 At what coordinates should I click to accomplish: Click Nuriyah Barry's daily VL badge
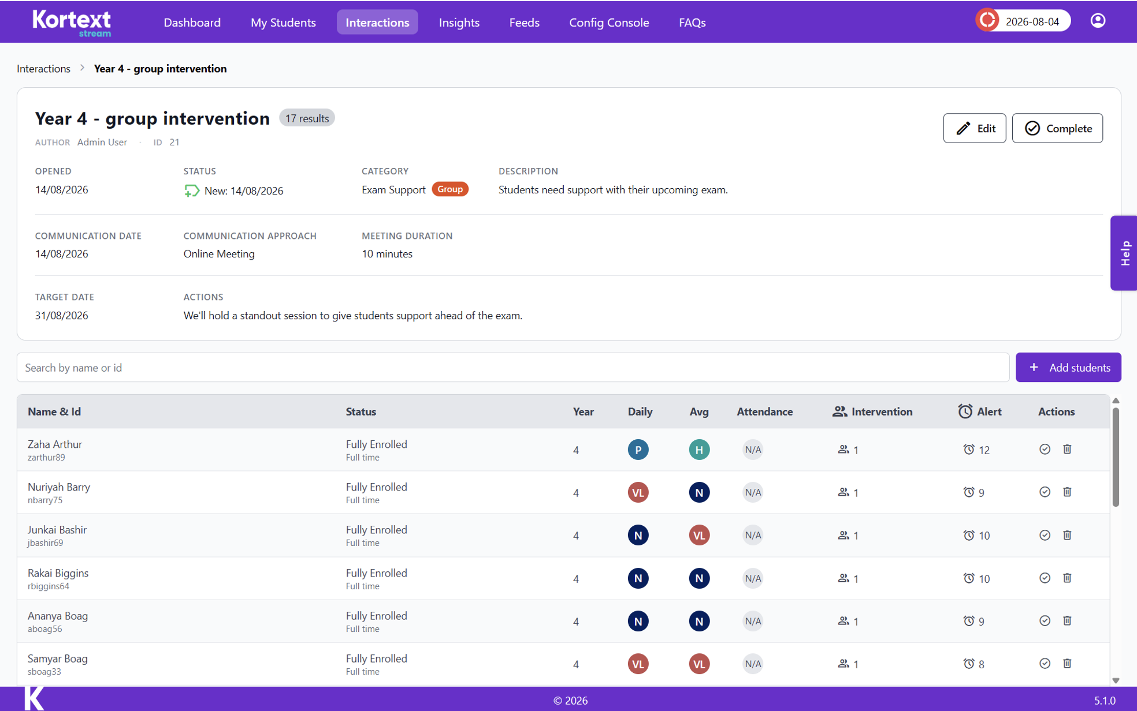[x=638, y=492]
